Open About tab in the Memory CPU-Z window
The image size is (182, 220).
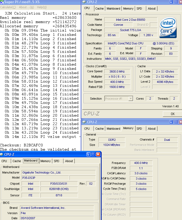tap(151, 129)
